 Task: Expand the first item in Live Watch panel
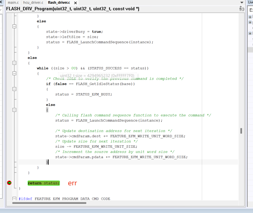[x=250, y=17]
